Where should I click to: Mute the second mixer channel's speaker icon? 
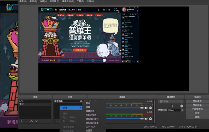click(146, 119)
